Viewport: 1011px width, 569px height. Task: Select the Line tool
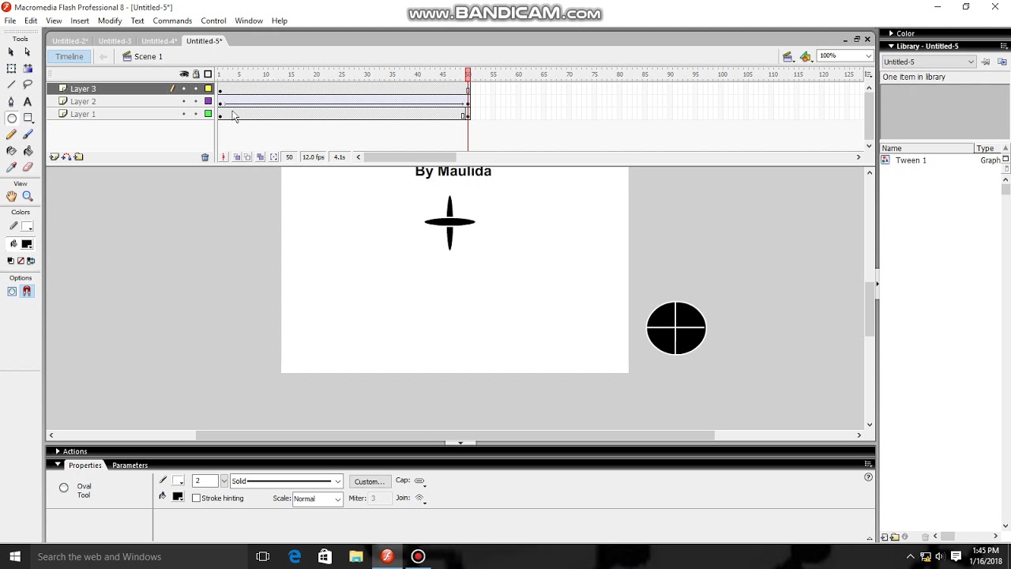click(11, 85)
